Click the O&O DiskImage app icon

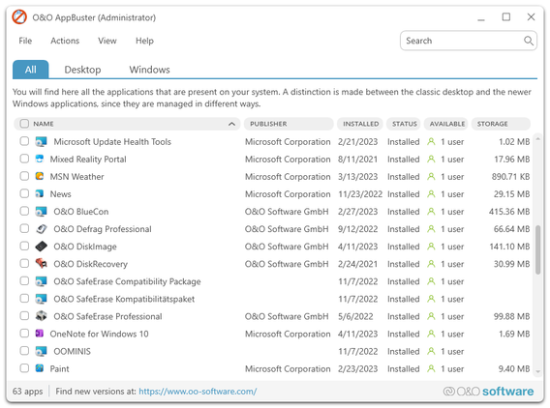coord(41,247)
